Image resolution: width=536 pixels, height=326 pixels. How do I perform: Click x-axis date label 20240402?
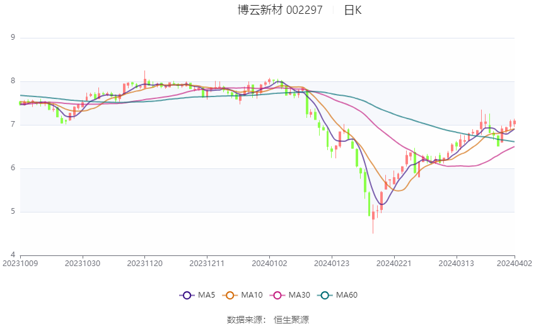point(515,264)
